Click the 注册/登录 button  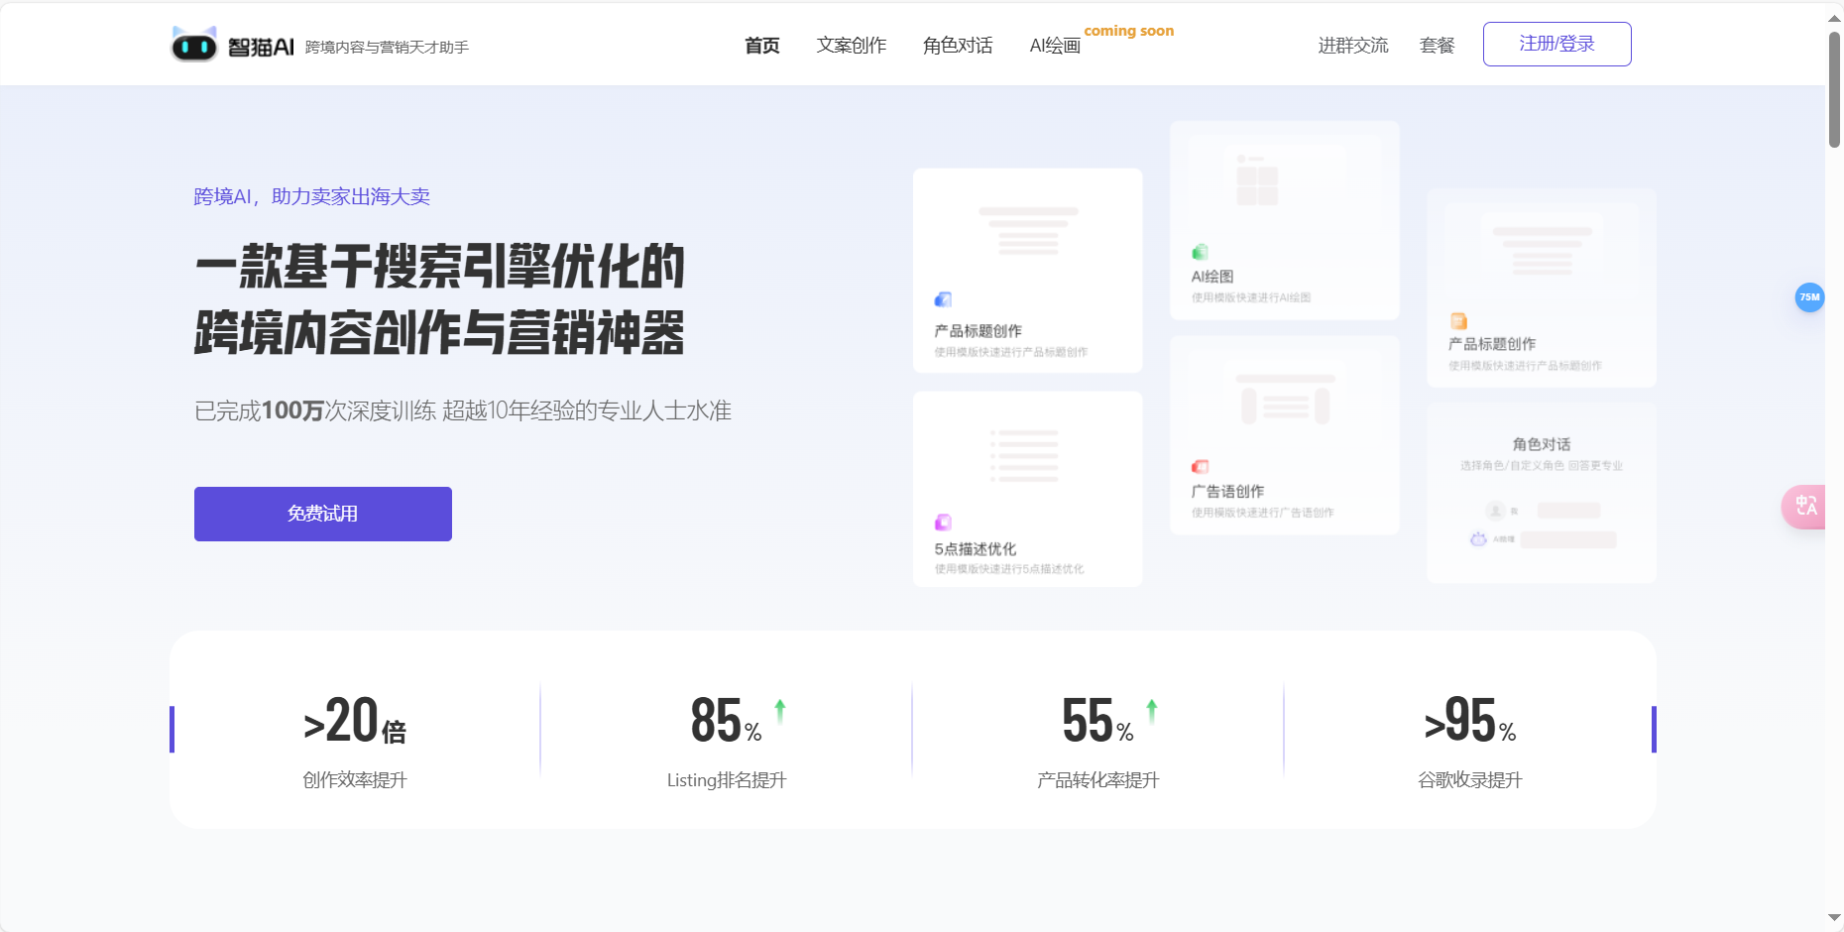[x=1556, y=44]
